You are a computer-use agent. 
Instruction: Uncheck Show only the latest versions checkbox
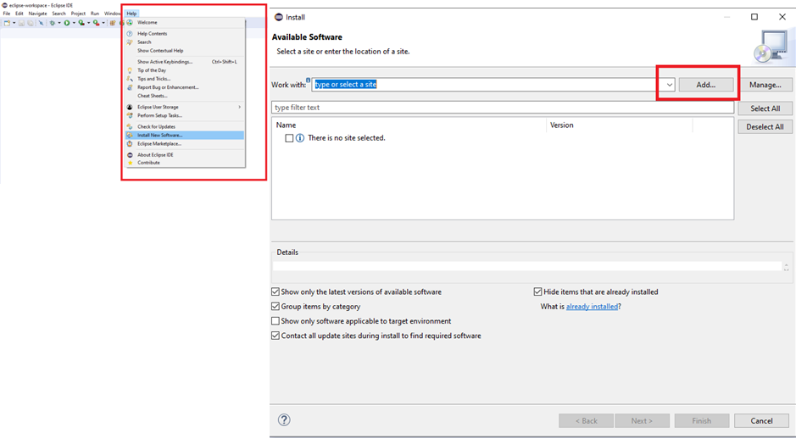[275, 292]
